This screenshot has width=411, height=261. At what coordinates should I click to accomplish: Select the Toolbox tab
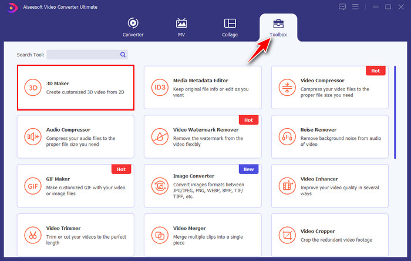[278, 27]
